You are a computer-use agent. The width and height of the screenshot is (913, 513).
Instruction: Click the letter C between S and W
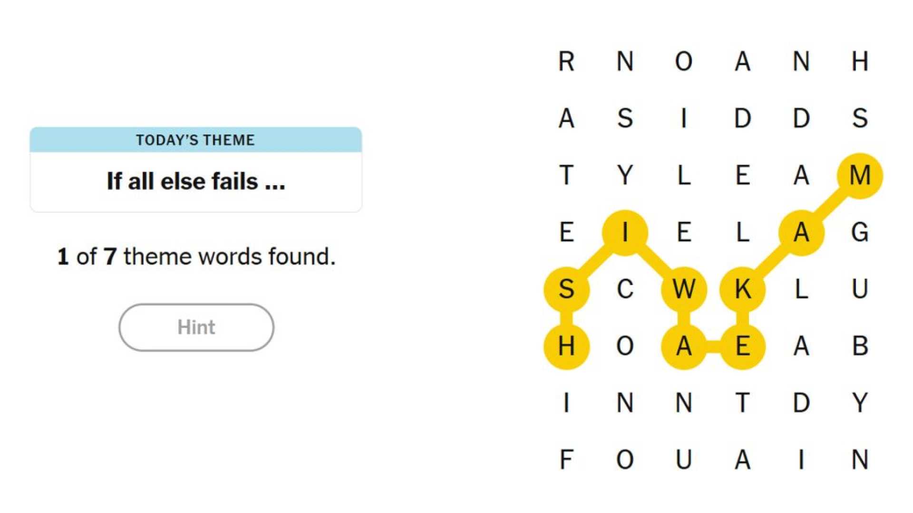pyautogui.click(x=625, y=290)
